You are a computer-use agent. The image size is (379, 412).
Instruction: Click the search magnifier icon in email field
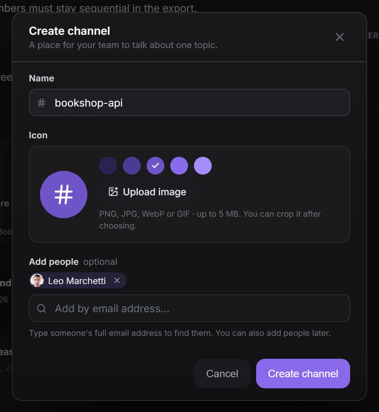click(41, 308)
